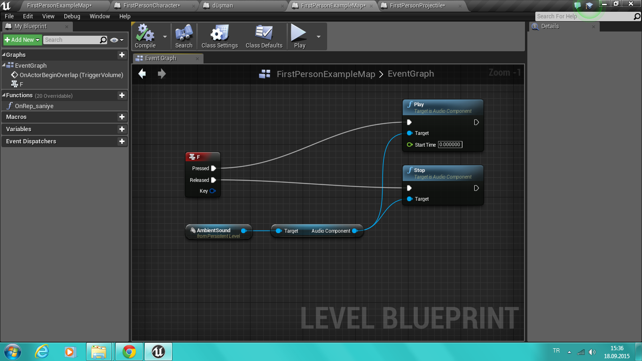Click the Start Time value field
This screenshot has height=361, width=642.
coord(450,145)
